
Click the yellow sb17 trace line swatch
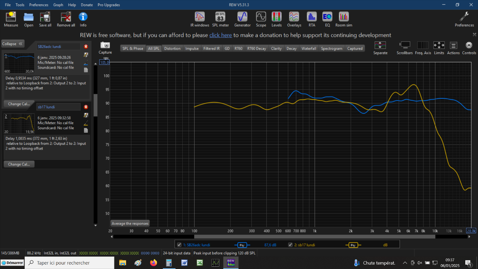coord(353,245)
